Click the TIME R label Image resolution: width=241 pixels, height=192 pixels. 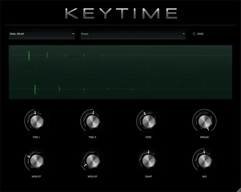pyautogui.click(x=92, y=137)
